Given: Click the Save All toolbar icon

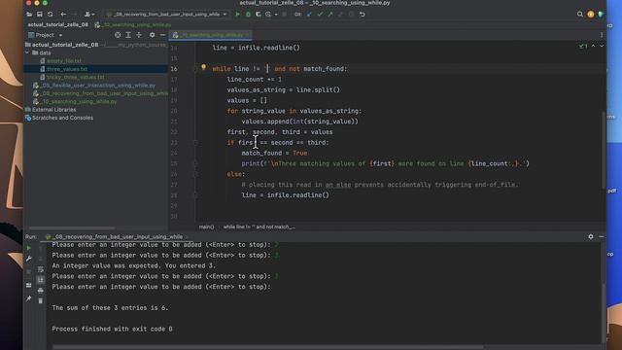Looking at the screenshot, I should click(40, 15).
